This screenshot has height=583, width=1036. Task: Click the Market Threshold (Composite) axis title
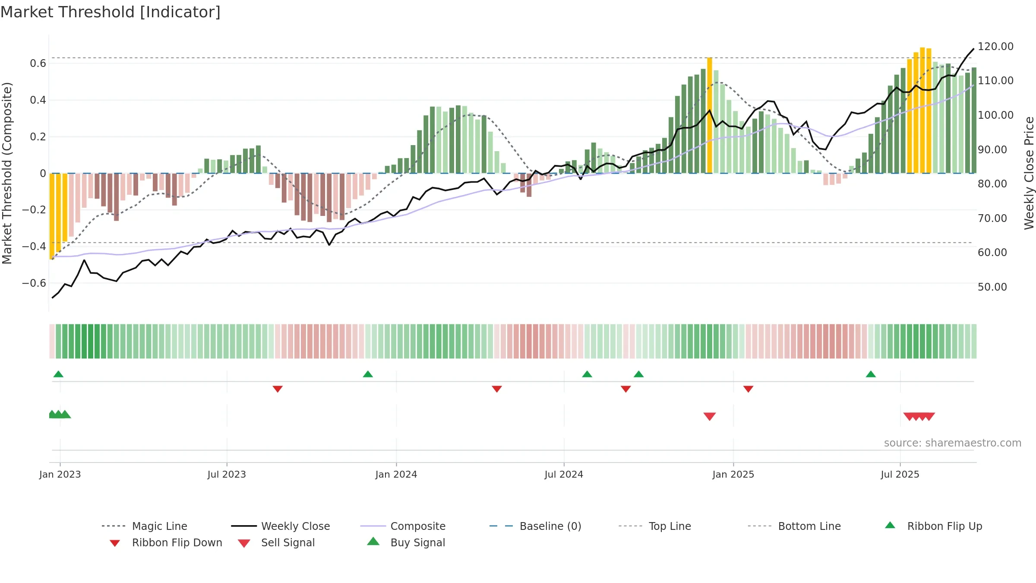click(x=7, y=173)
